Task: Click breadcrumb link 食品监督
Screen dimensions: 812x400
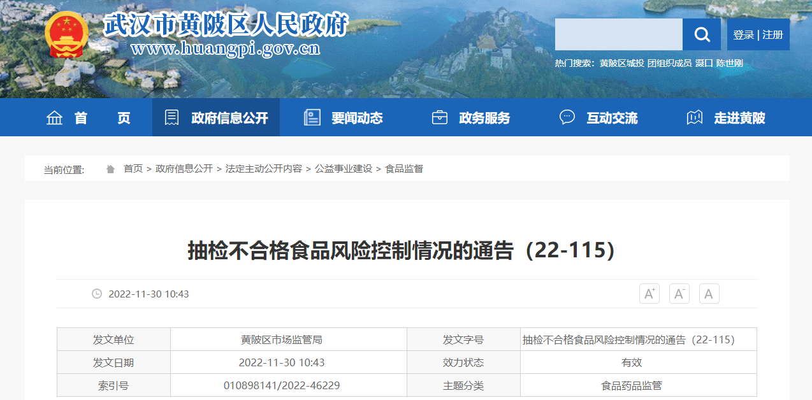Action: 404,169
